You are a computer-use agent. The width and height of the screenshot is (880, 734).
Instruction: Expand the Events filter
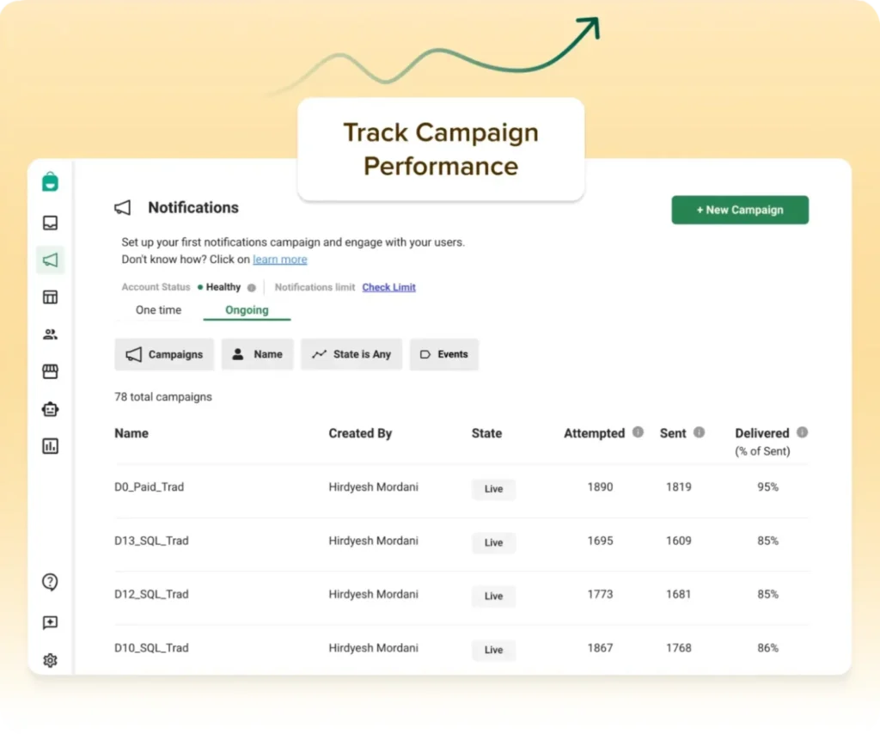pyautogui.click(x=443, y=354)
